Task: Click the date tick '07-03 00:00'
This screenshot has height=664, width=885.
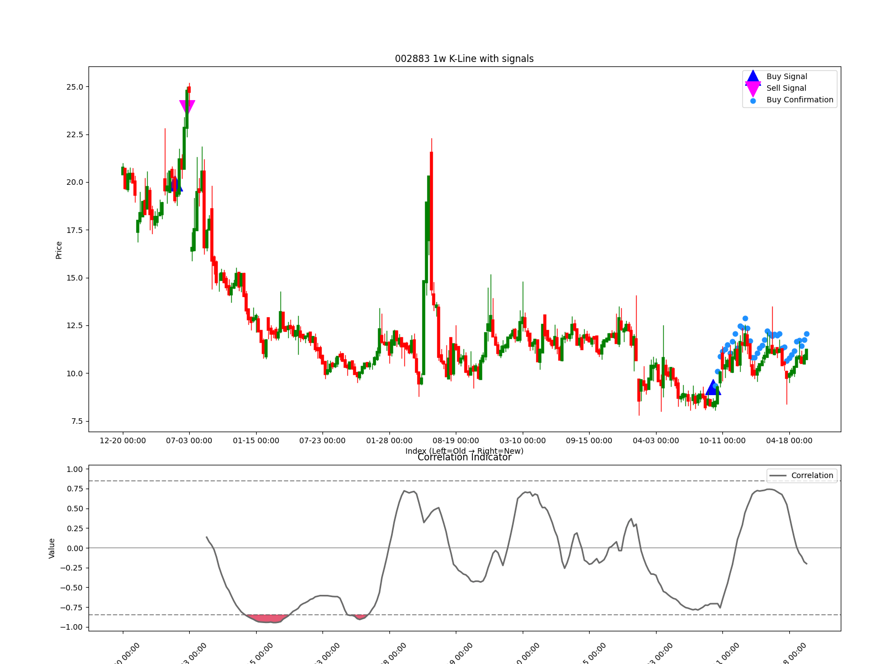Action: click(x=189, y=440)
